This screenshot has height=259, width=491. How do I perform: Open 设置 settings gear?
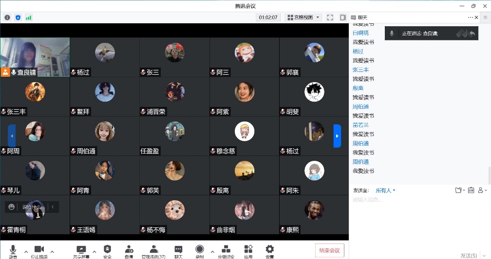point(270,250)
